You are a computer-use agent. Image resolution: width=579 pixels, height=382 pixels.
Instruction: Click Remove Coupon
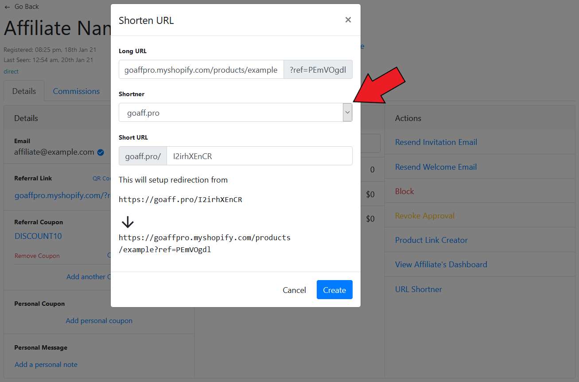(x=37, y=256)
